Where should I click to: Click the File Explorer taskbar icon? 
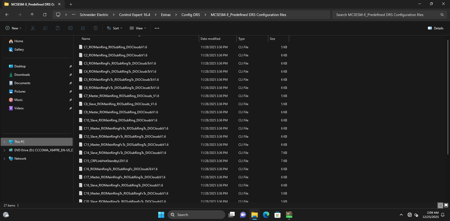point(255,215)
